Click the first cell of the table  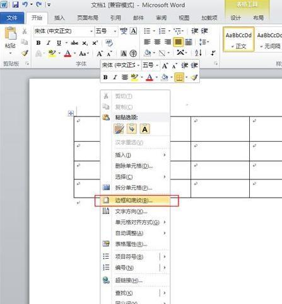point(87,129)
